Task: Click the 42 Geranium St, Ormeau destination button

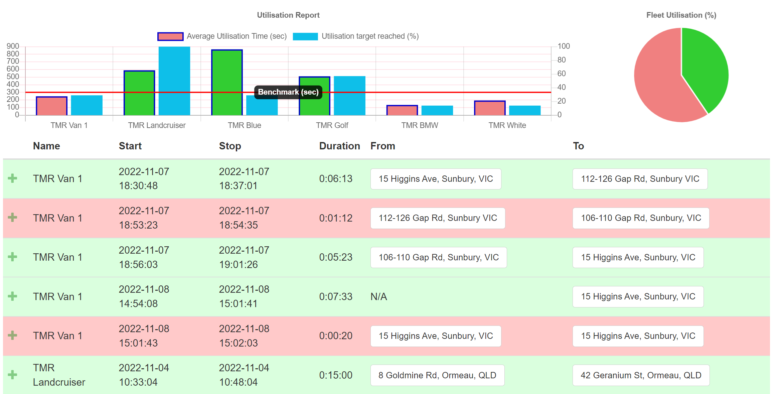Action: coord(641,375)
